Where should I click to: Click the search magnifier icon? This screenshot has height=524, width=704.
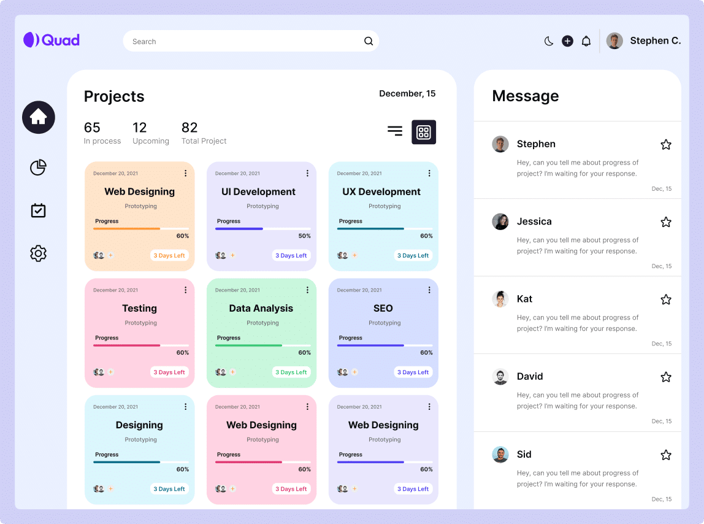pos(369,41)
